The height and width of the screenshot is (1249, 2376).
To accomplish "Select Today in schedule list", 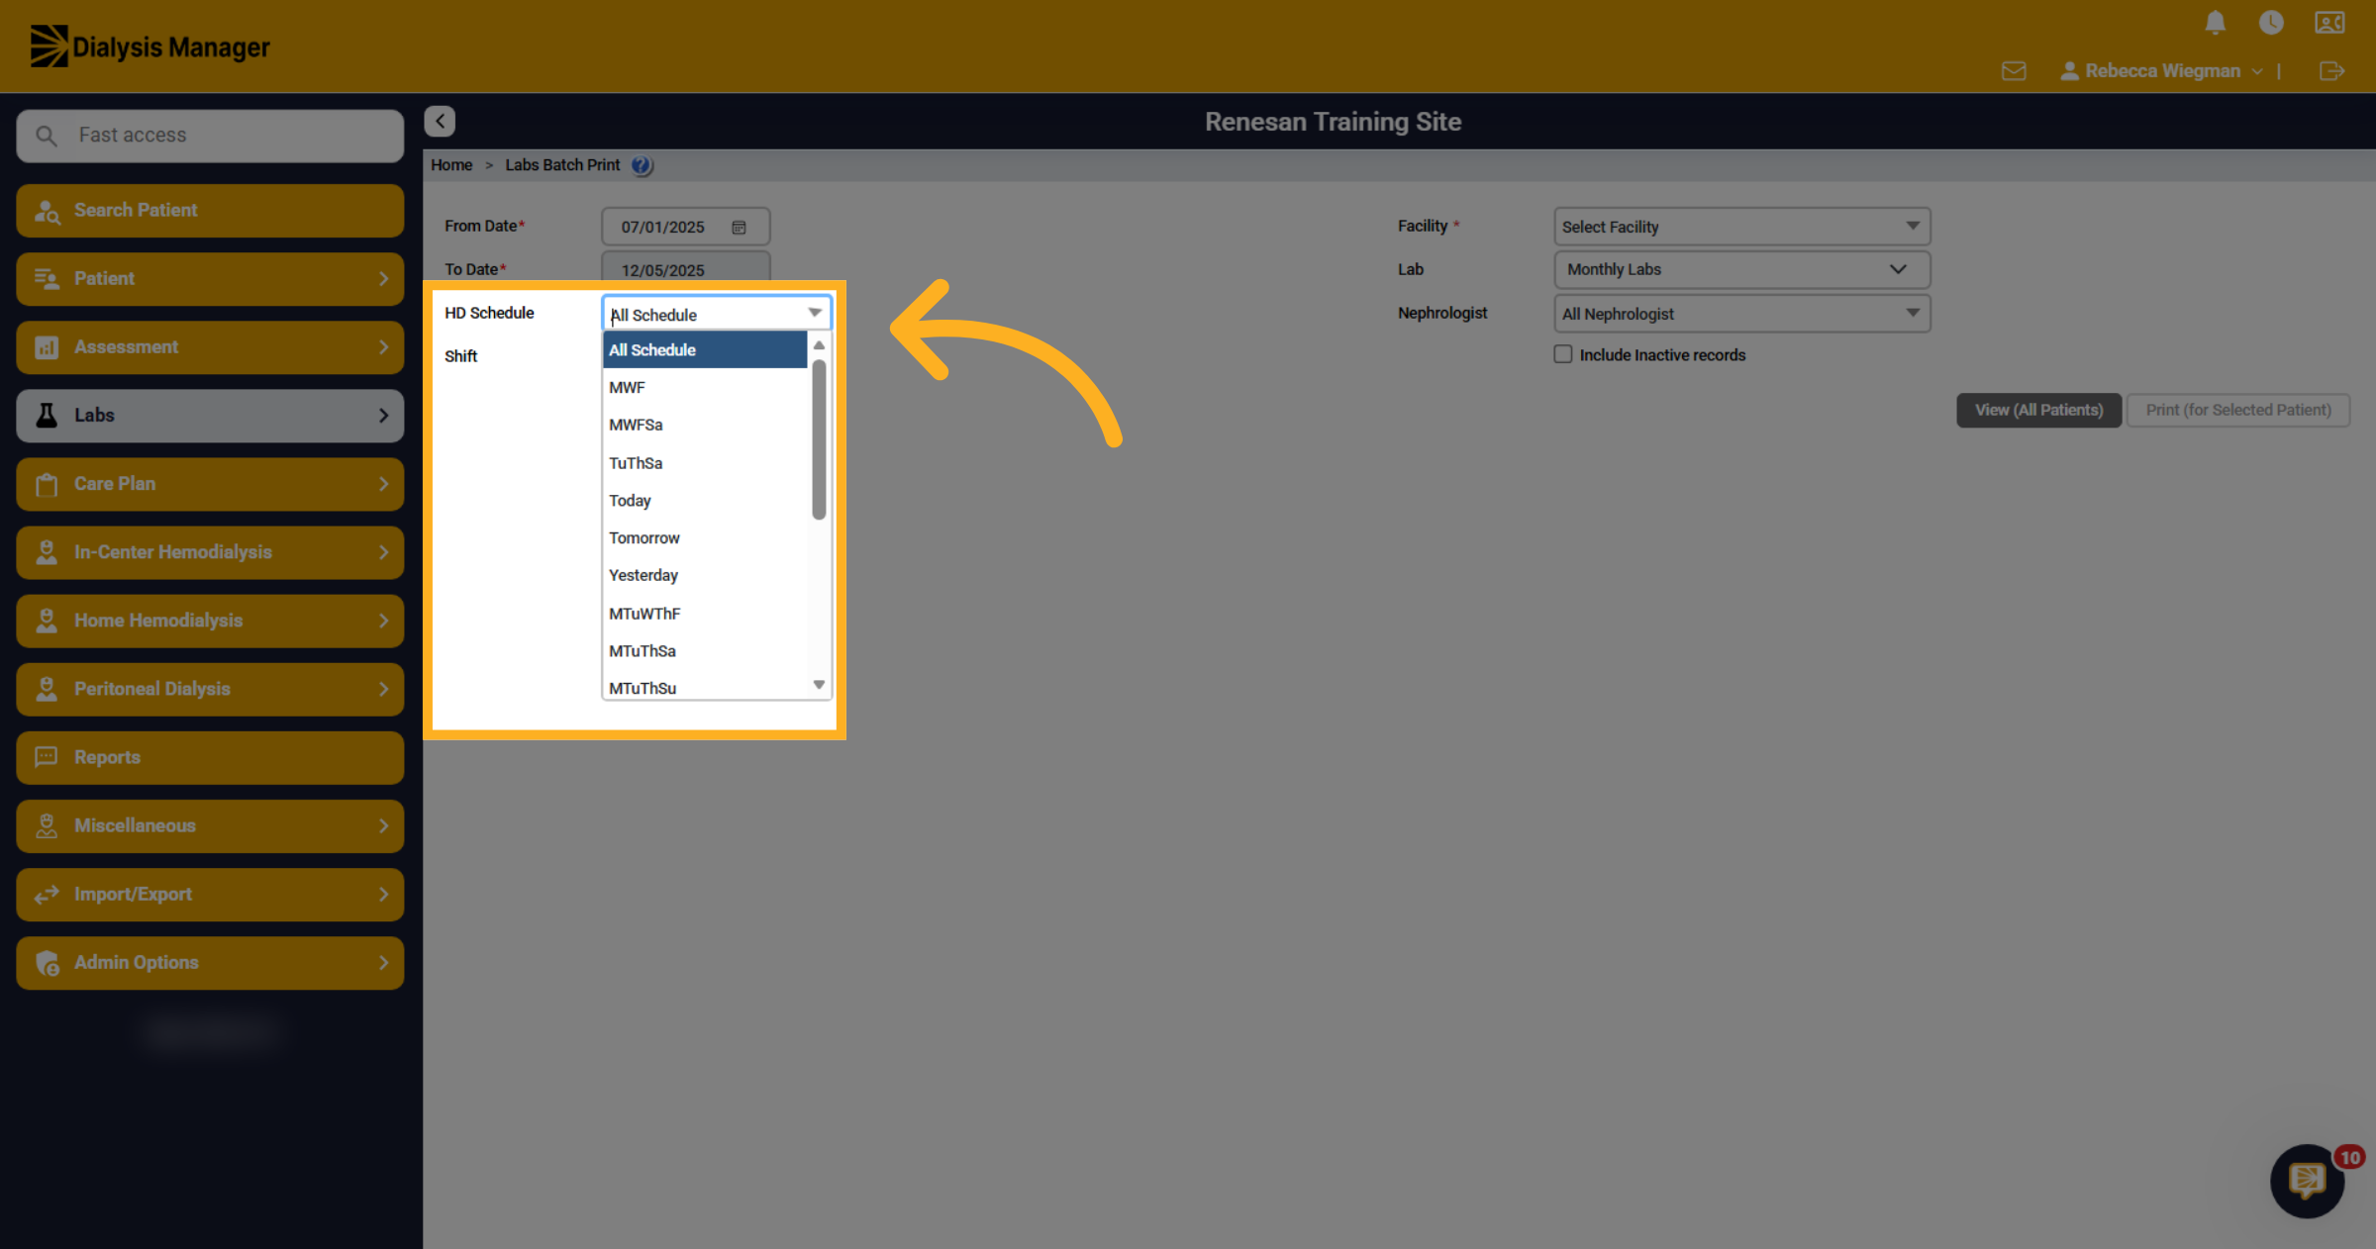I will (705, 501).
